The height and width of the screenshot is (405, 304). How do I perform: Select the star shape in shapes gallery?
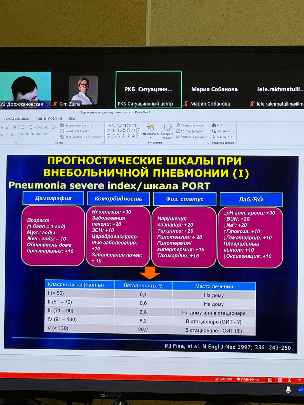point(133,136)
